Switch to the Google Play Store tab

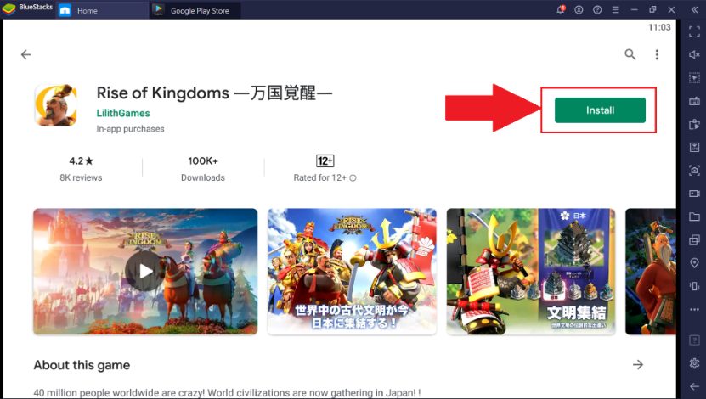point(195,10)
